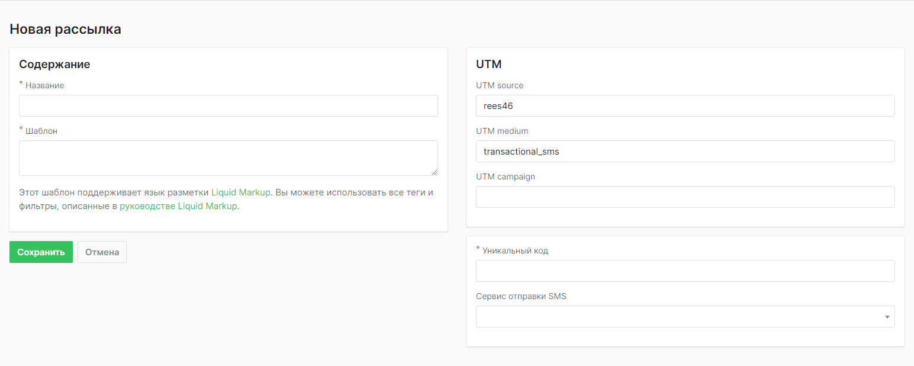The image size is (914, 366).
Task: Click the Уникальный код label
Action: coord(515,251)
